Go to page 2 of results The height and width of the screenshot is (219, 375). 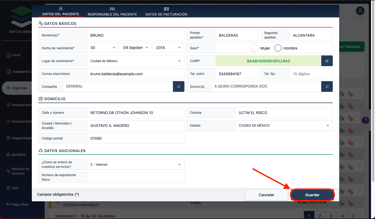(x=320, y=216)
